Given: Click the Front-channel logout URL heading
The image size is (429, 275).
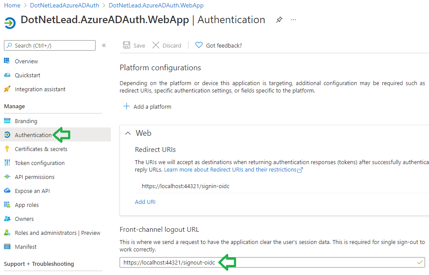Looking at the screenshot, I should [x=159, y=229].
